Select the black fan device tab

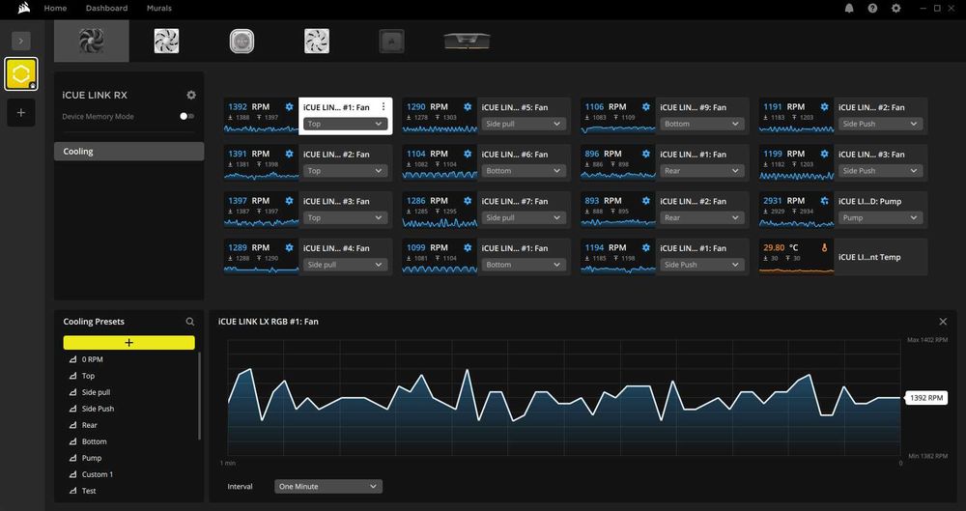click(x=91, y=41)
